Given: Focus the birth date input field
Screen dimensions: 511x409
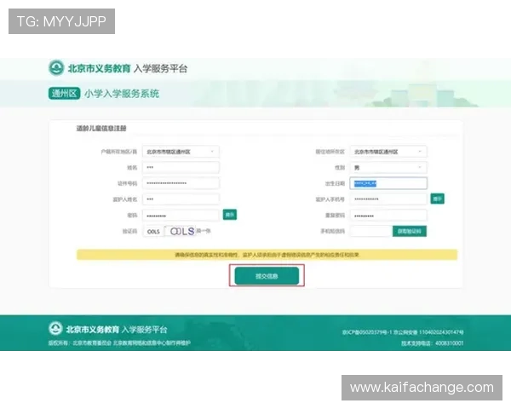Looking at the screenshot, I should pyautogui.click(x=388, y=183).
